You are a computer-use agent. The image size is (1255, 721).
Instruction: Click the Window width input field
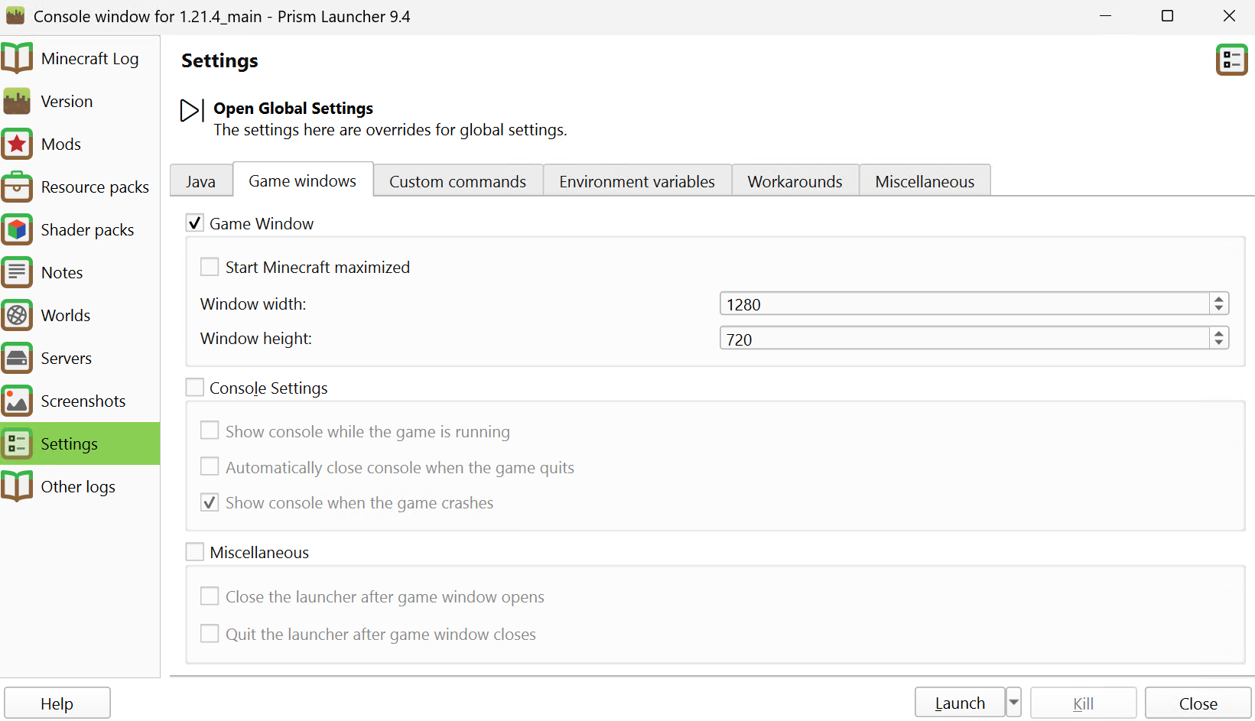964,304
